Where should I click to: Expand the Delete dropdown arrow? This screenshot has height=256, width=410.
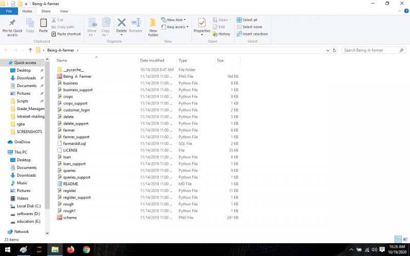click(121, 35)
